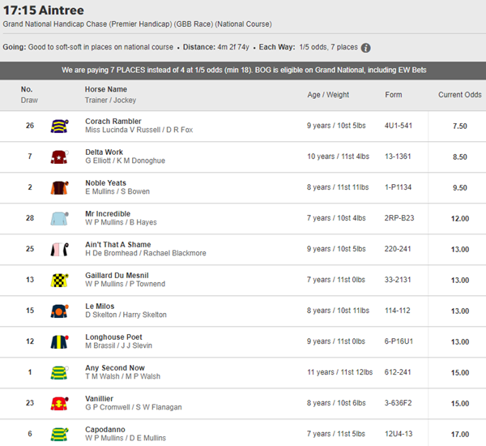This screenshot has height=446, width=486.
Task: Click the Current Odds column header
Action: pos(459,95)
